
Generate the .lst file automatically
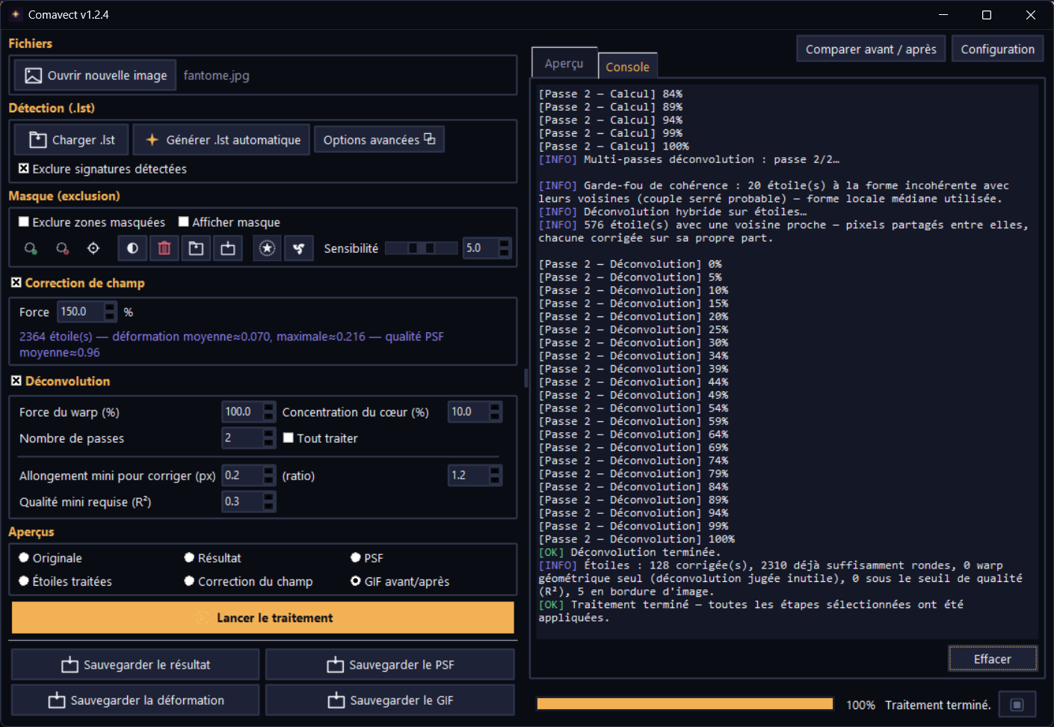pos(221,140)
